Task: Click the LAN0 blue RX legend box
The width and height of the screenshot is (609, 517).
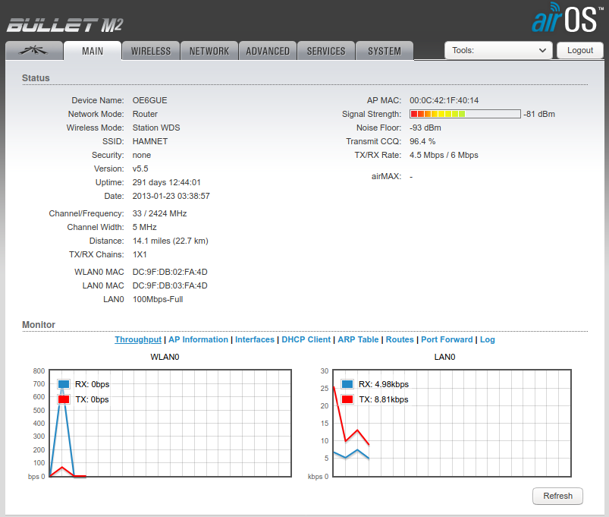Action: [x=347, y=384]
